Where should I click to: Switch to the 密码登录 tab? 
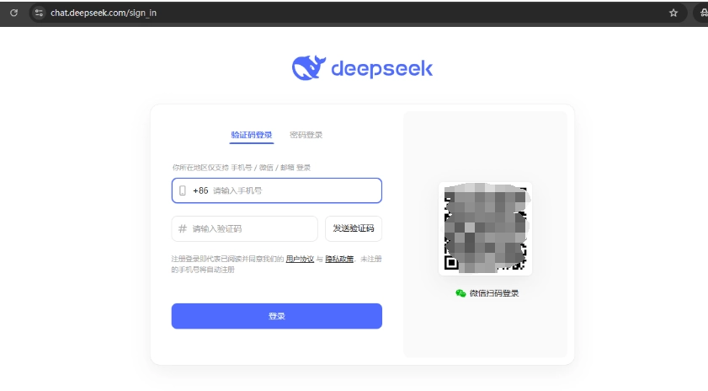(x=306, y=135)
